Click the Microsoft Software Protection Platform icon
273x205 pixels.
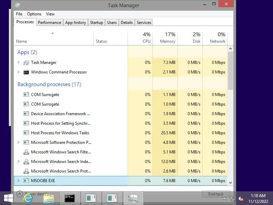(x=26, y=142)
